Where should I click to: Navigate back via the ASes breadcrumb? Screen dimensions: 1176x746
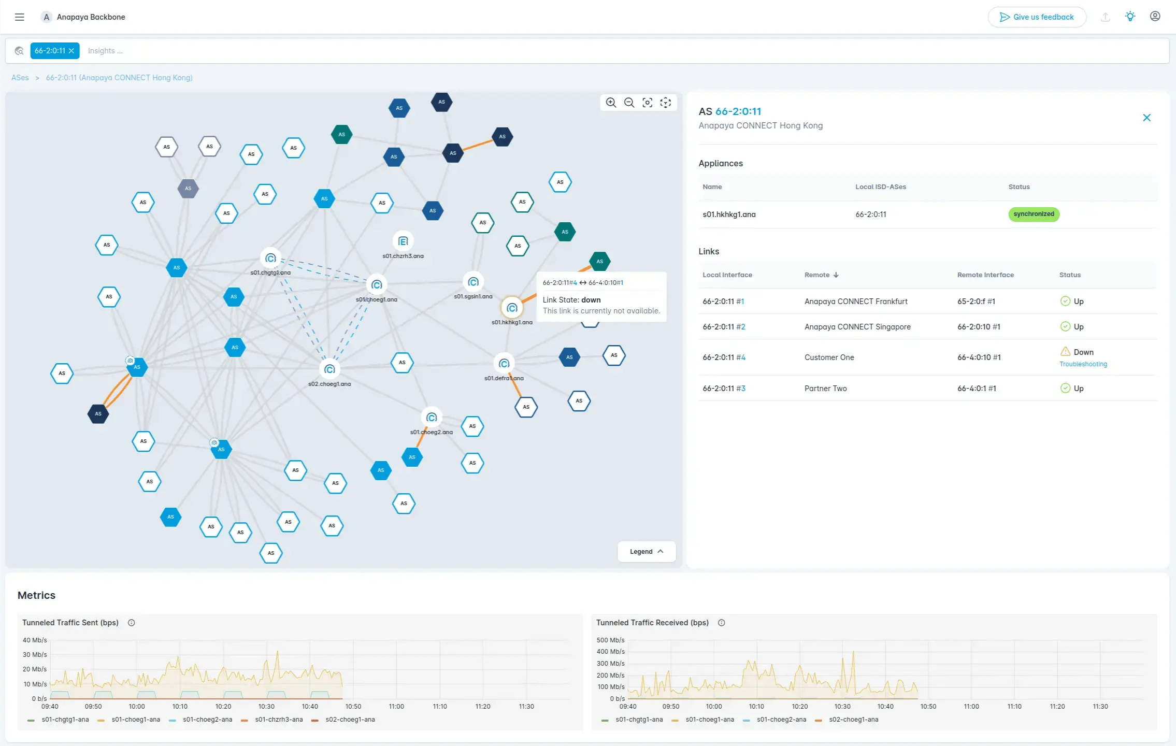pos(20,77)
